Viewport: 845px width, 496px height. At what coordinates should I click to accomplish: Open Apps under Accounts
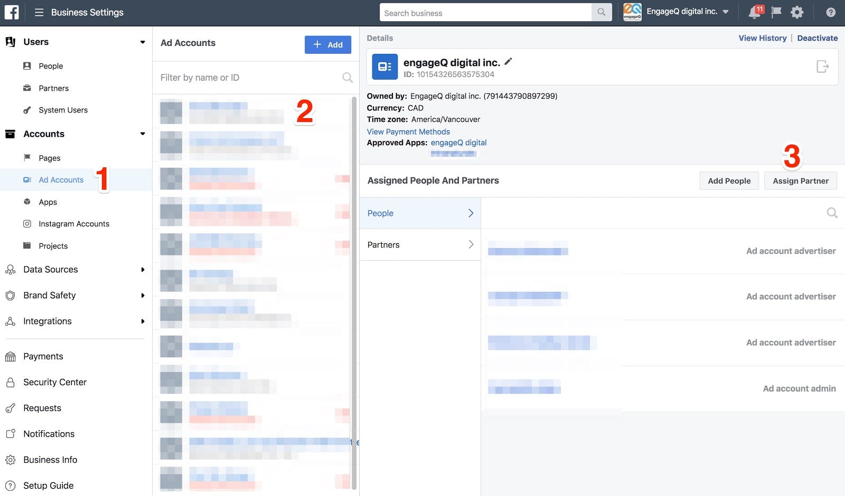48,202
